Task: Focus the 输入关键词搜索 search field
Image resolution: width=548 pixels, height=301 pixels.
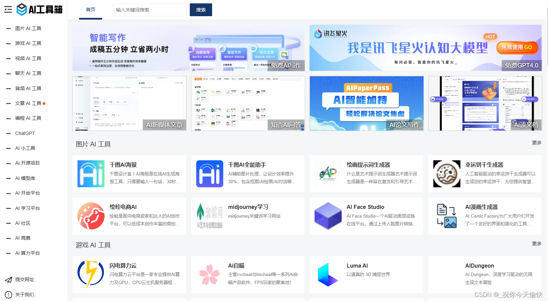Action: pos(149,10)
